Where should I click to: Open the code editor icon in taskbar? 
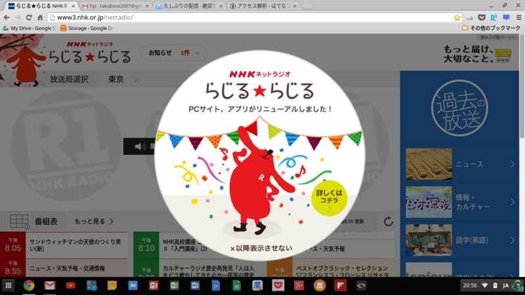(361, 286)
